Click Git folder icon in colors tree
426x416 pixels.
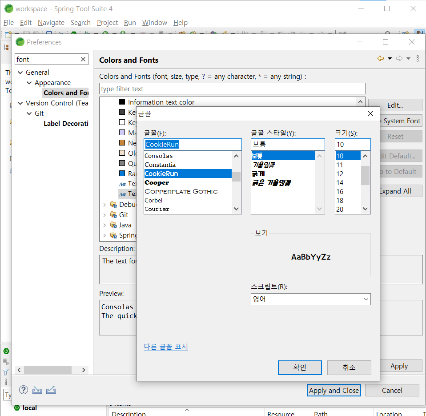pos(113,215)
